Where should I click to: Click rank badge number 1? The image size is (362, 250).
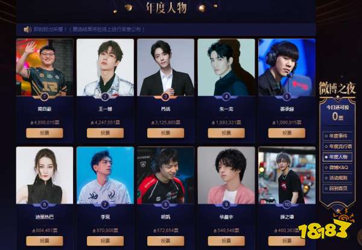pos(44,97)
